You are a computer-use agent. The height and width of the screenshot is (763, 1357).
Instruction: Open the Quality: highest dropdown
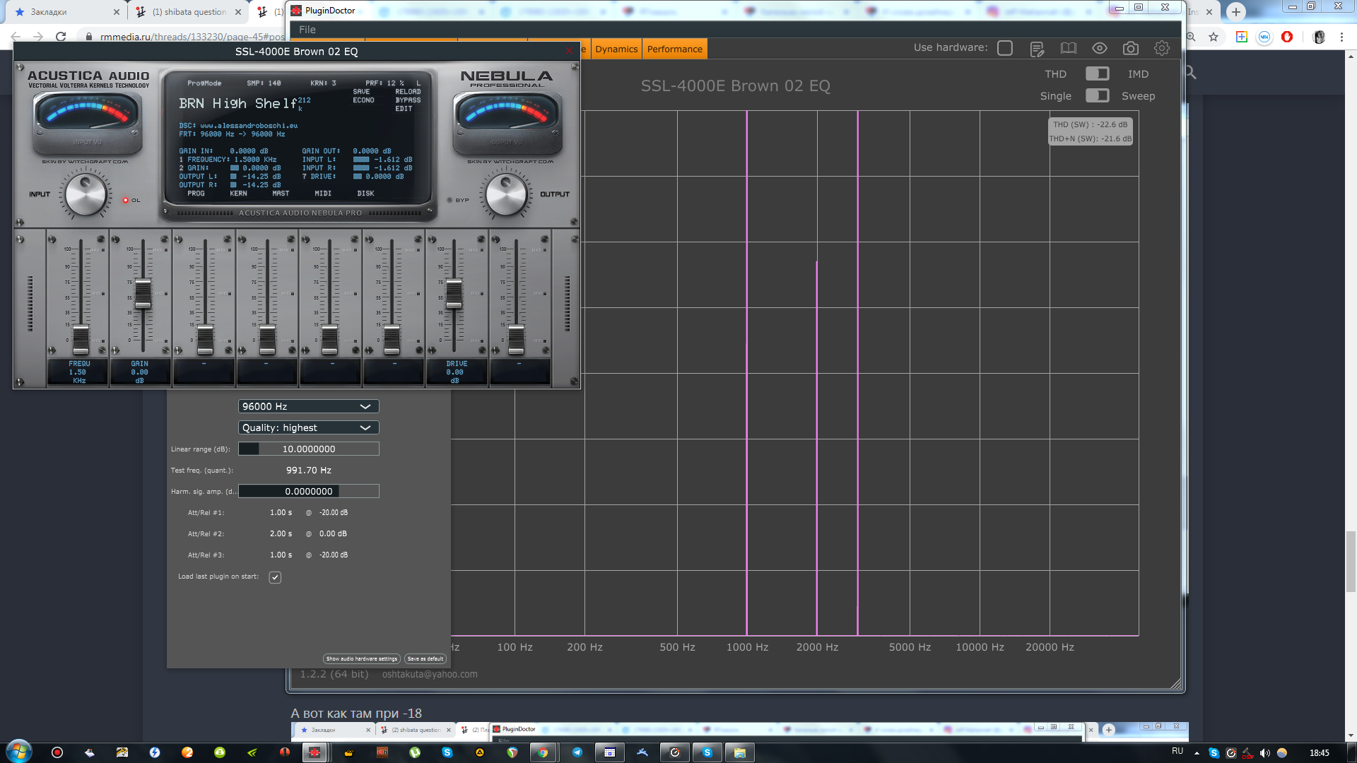[x=308, y=427]
